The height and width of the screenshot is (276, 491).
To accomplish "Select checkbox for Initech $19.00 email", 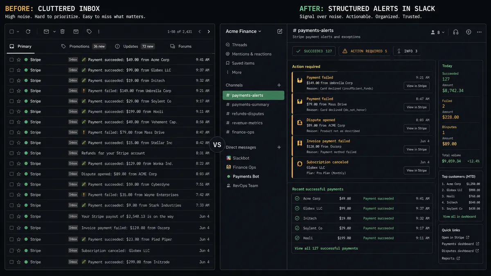I will tap(11, 81).
